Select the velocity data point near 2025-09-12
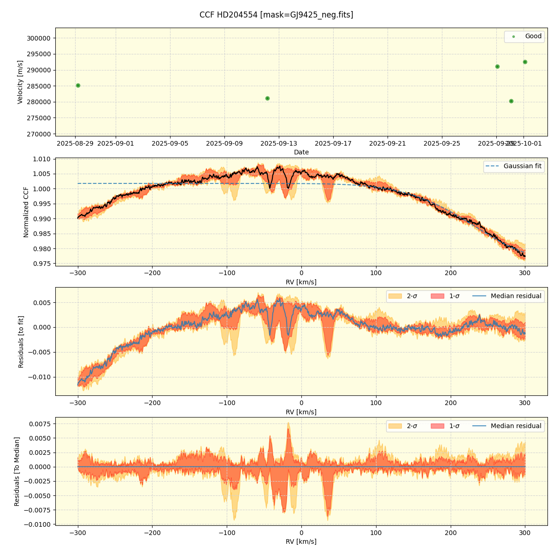 pos(267,98)
